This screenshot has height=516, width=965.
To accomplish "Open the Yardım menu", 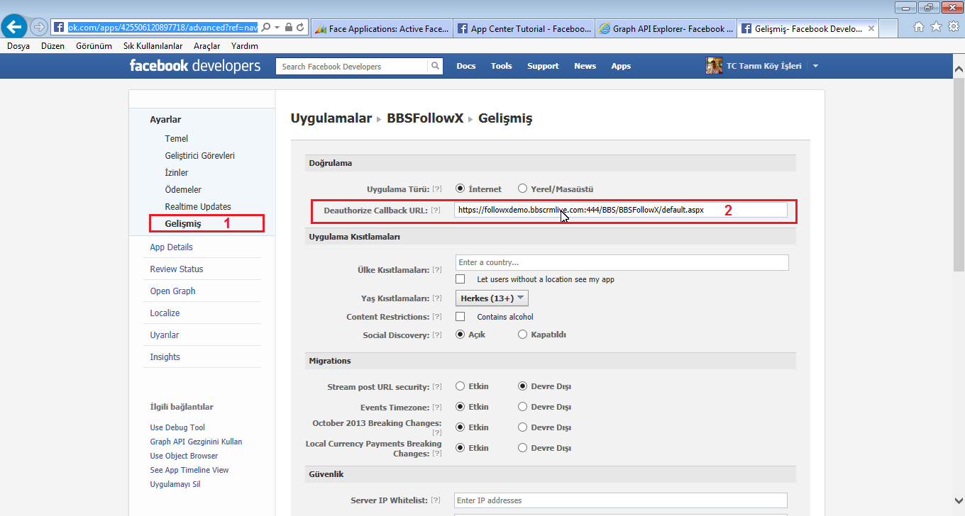I will pos(245,46).
